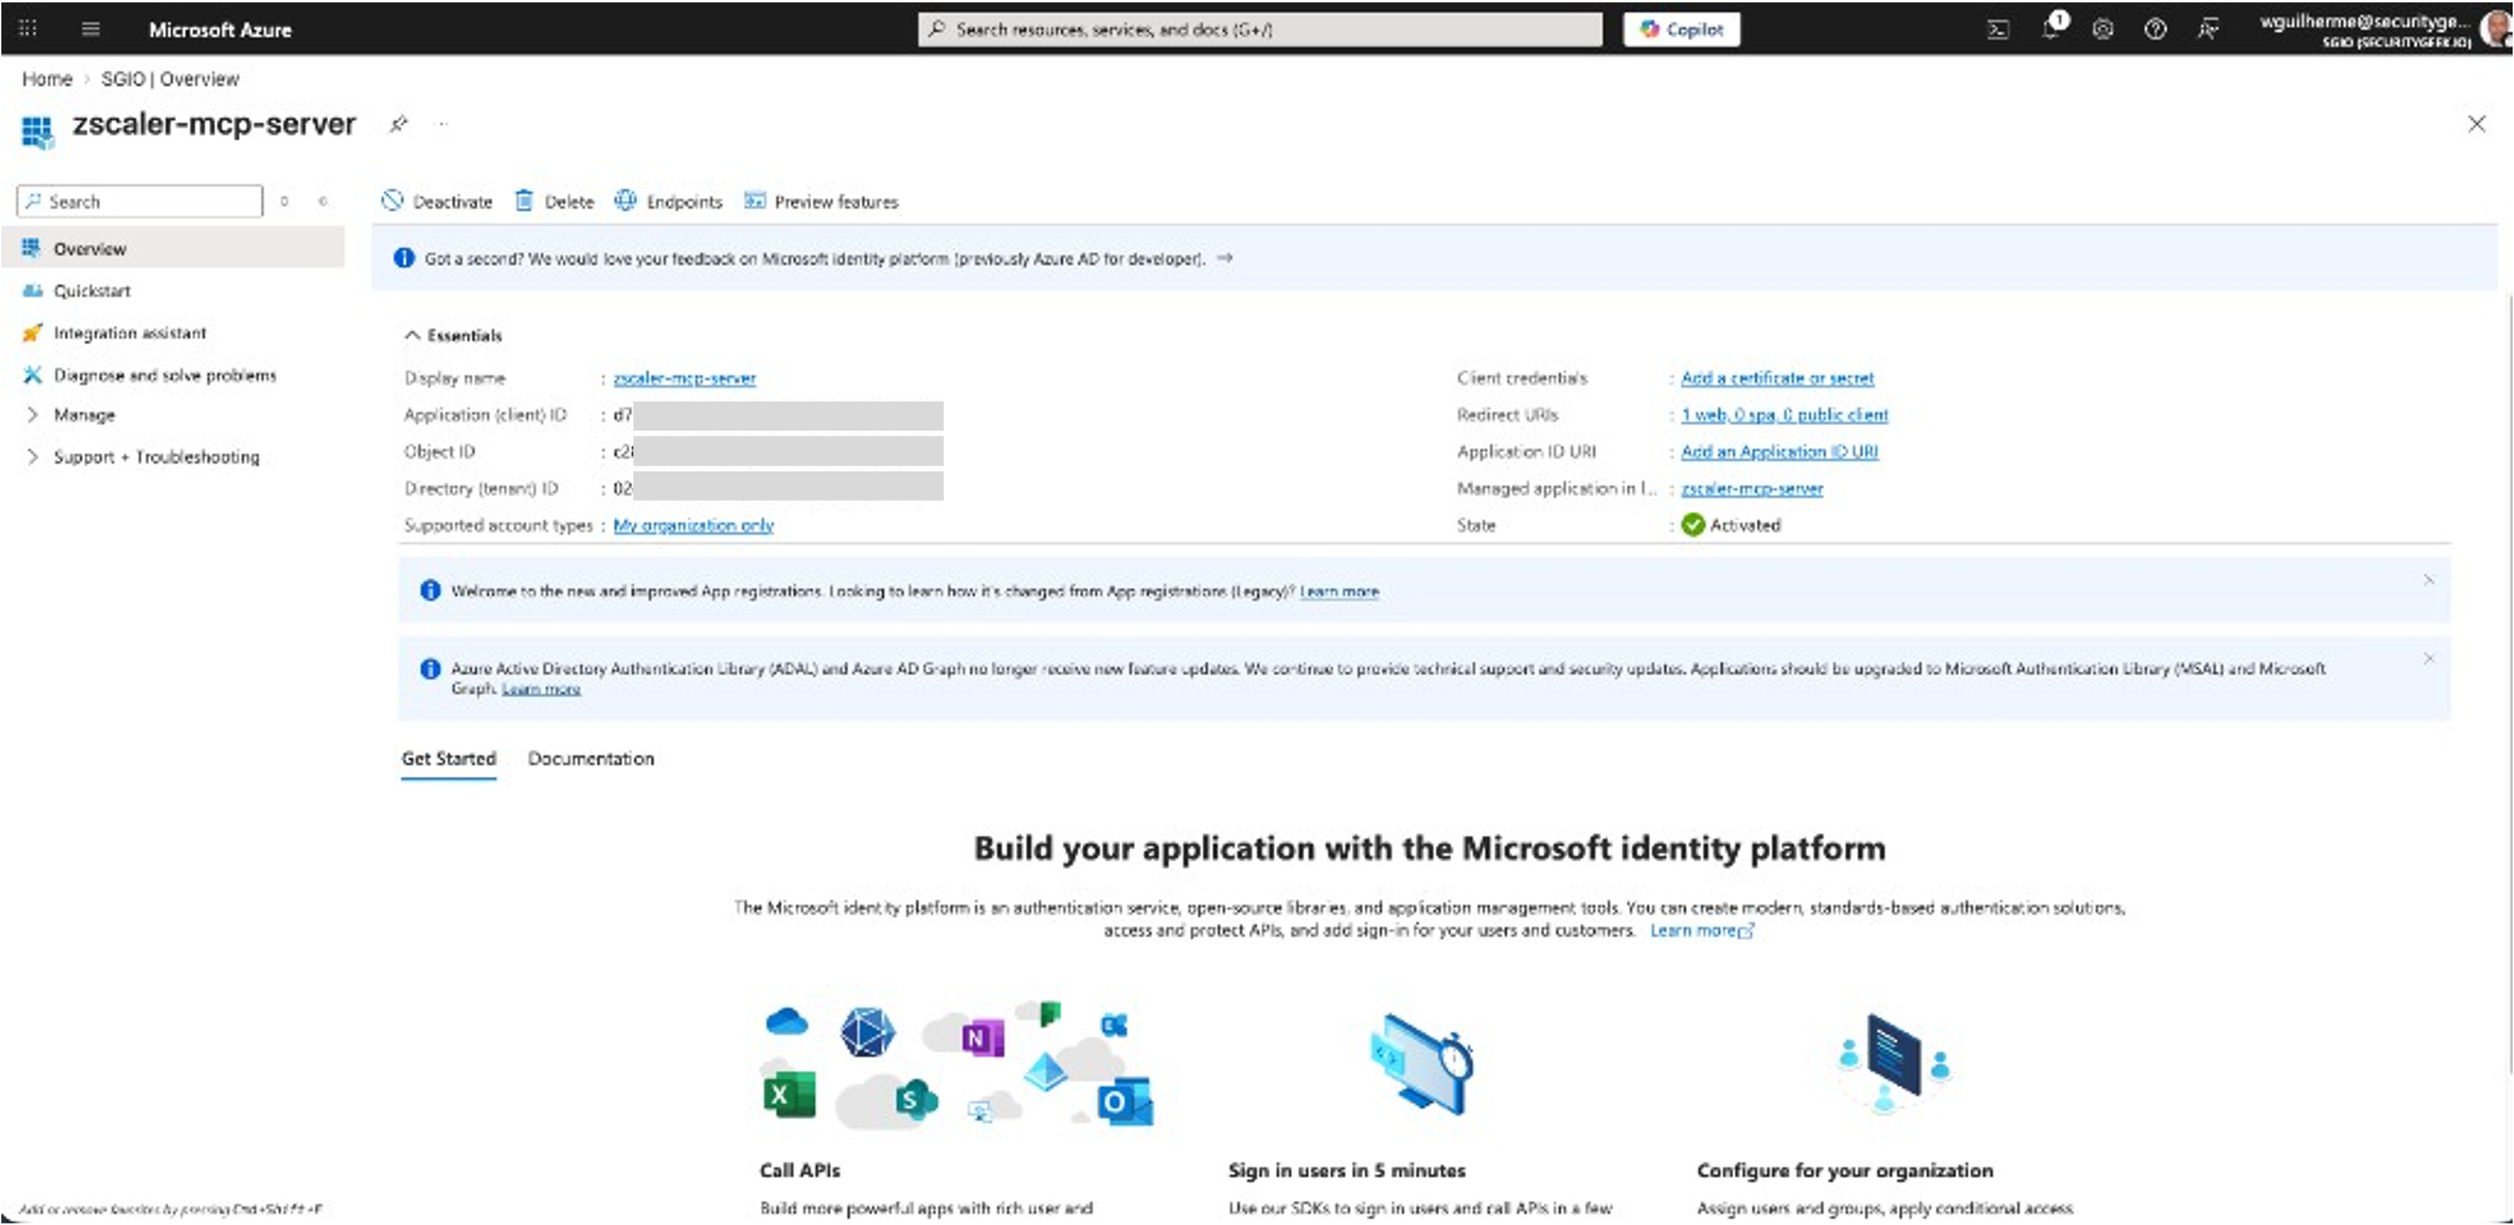Click the Microsoft Azure logo text

tap(219, 29)
